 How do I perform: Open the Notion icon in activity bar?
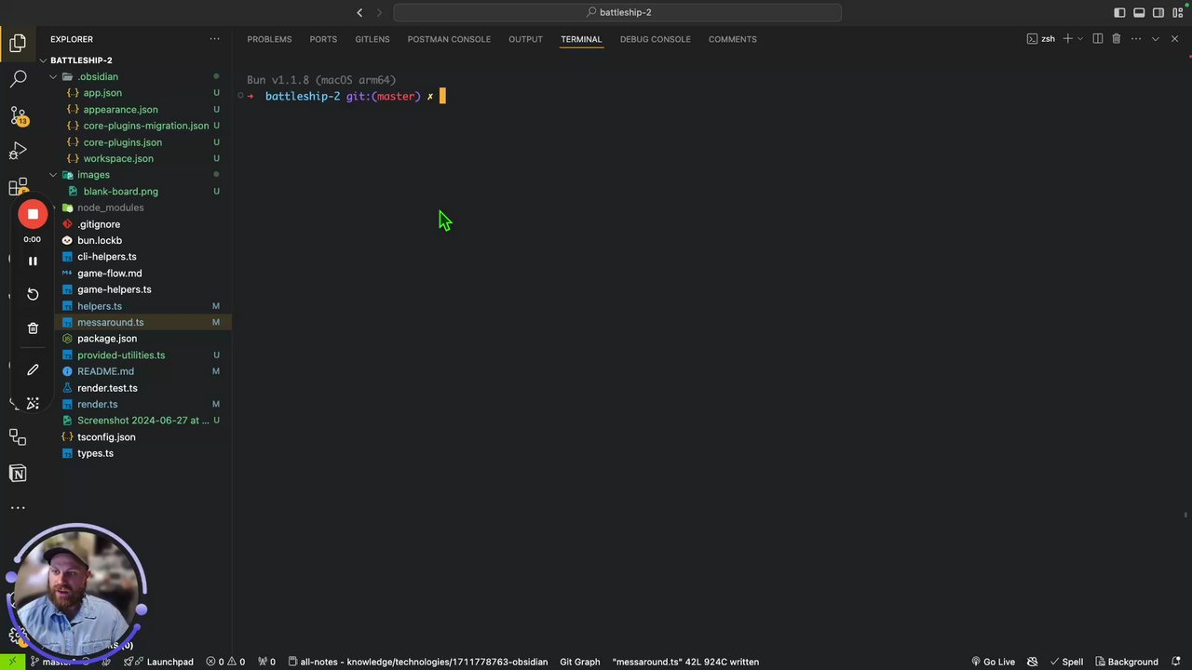click(18, 474)
